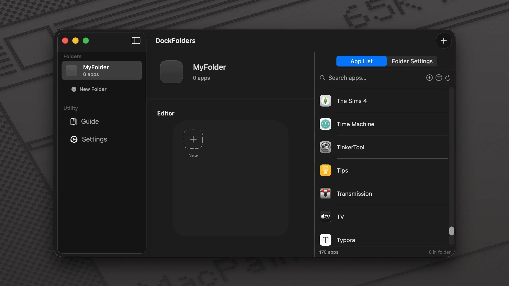Click the Transmission app icon
Viewport: 509px width, 286px height.
coord(325,194)
